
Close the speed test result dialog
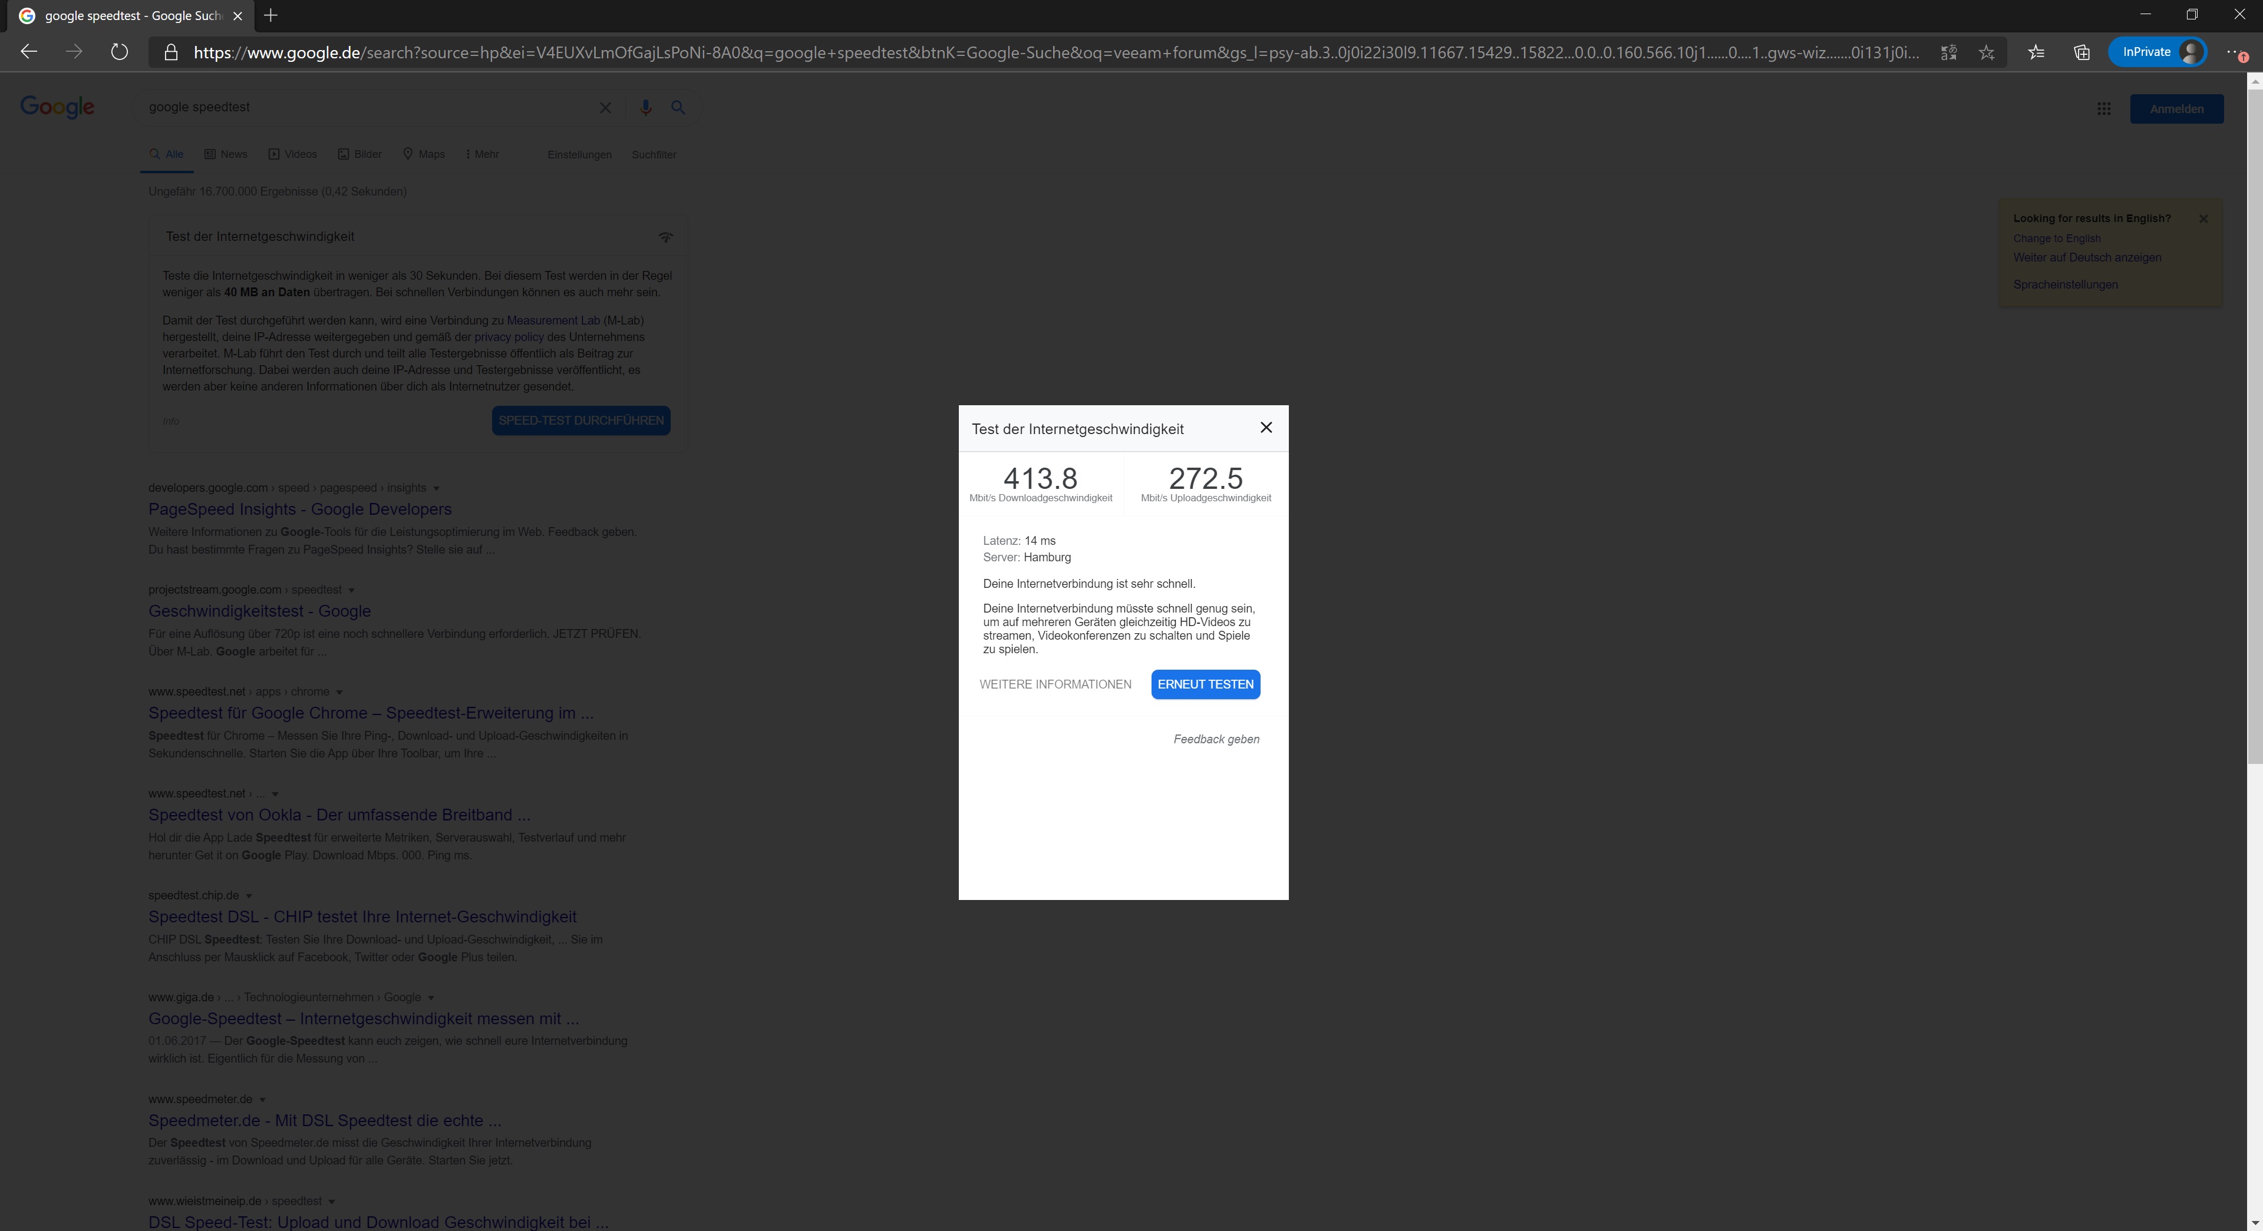tap(1266, 428)
